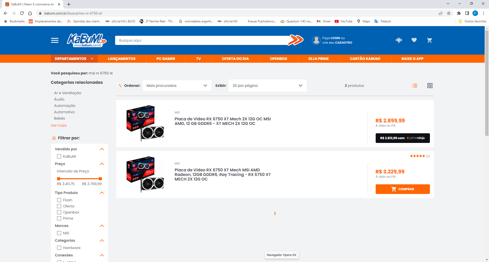Open the Ar e Ventilação category
Screen dimensions: 489x262
pos(67,93)
